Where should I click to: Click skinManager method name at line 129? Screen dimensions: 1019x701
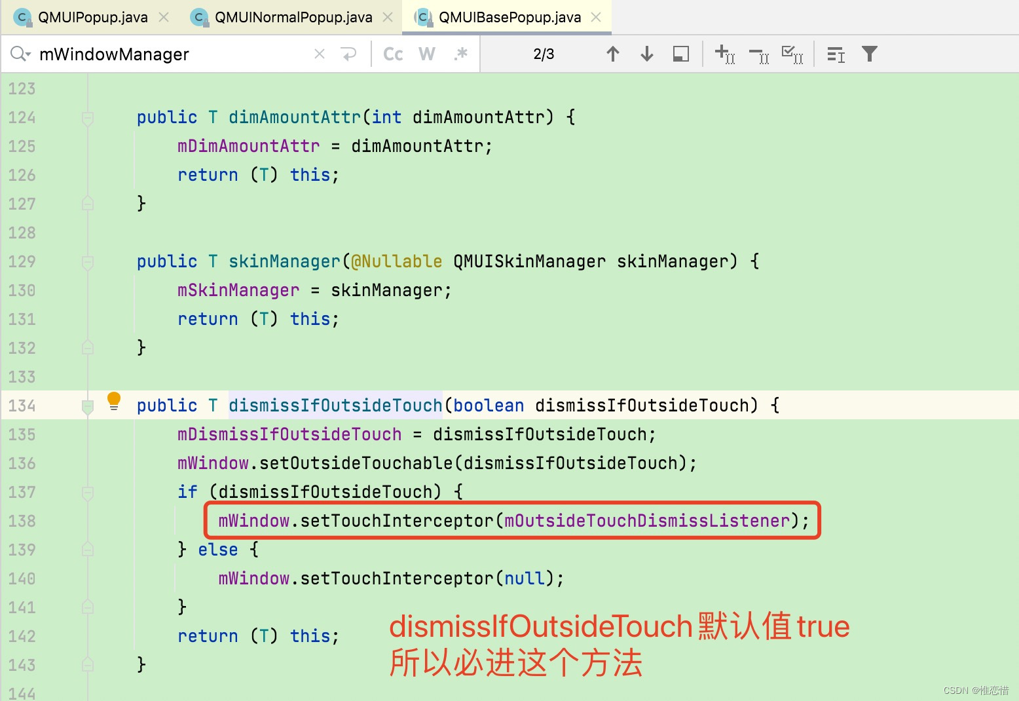(284, 261)
